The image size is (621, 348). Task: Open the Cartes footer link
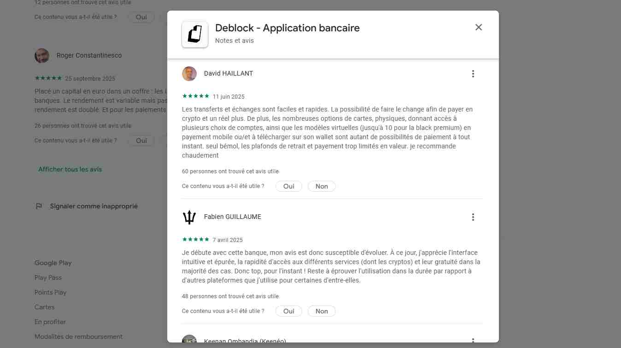[45, 307]
